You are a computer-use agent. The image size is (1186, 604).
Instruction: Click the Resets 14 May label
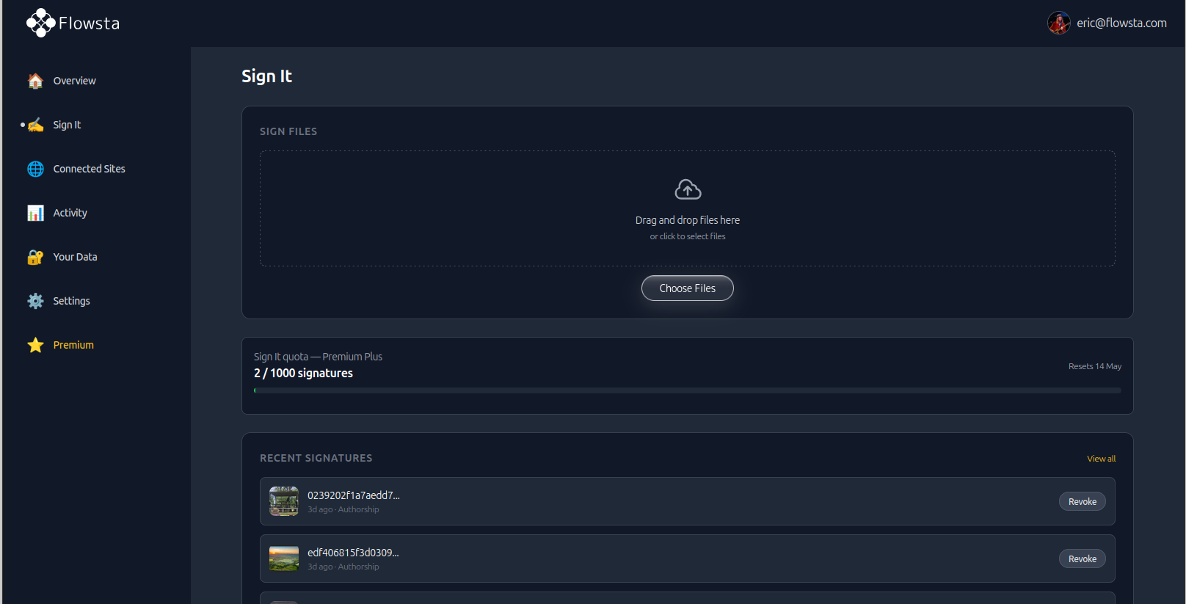pyautogui.click(x=1095, y=366)
